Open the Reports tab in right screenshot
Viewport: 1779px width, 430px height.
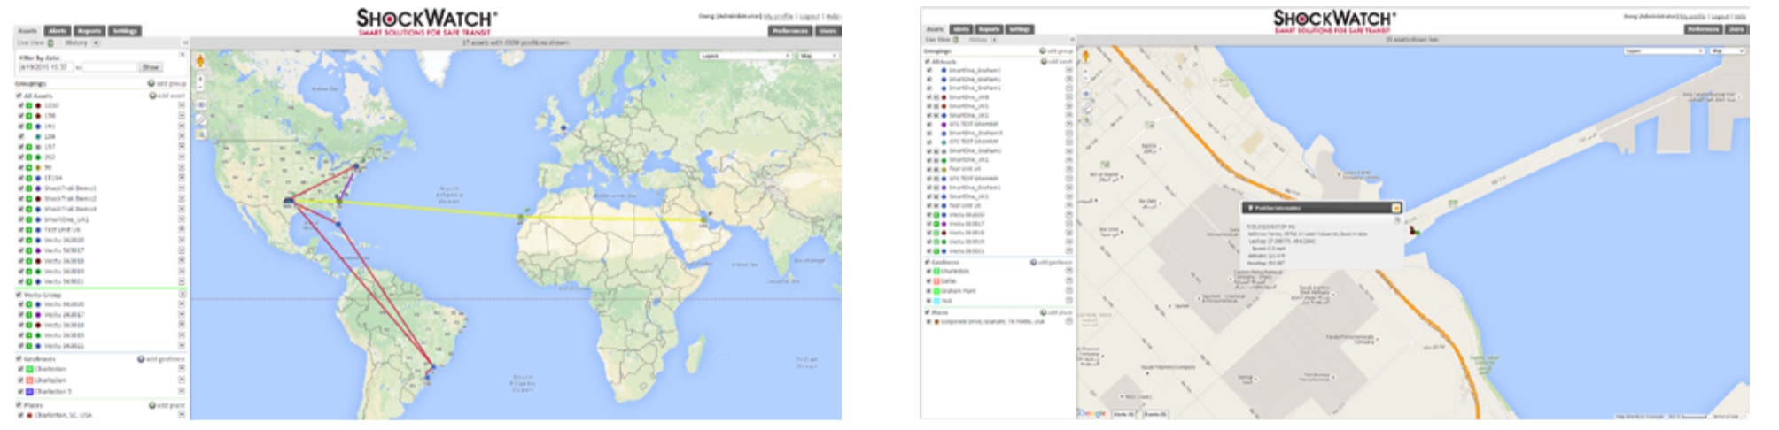tap(989, 29)
